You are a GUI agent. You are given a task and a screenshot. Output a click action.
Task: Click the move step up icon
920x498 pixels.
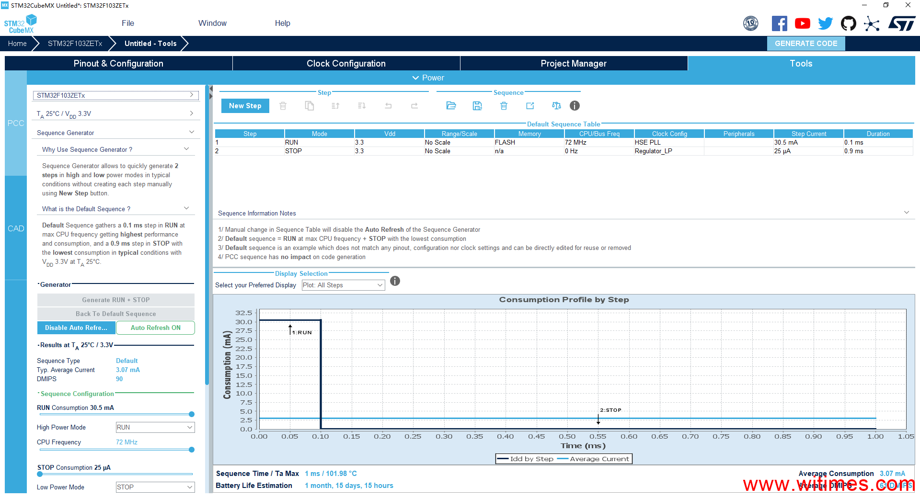click(x=335, y=106)
